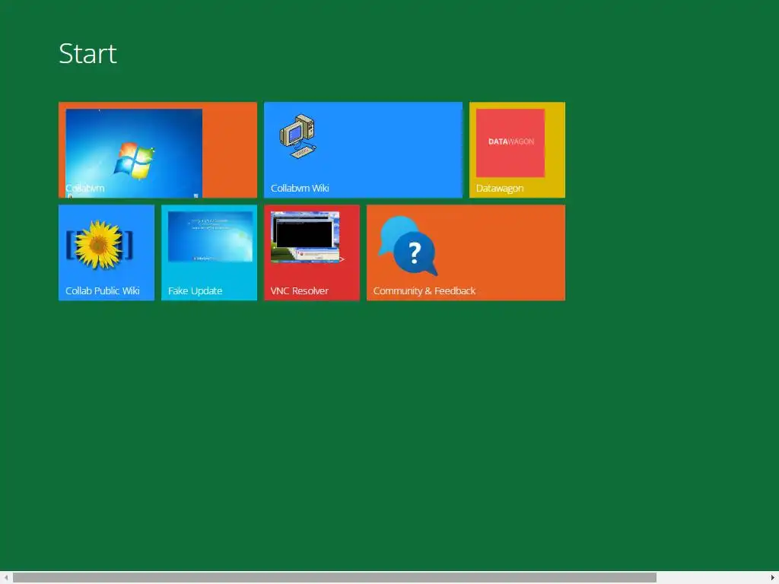Open the Datawagon logo icon
Viewport: 779px width, 584px height.
[510, 143]
